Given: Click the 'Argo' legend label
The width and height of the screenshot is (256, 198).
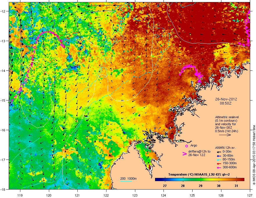Looking at the screenshot, I should click(x=194, y=145).
